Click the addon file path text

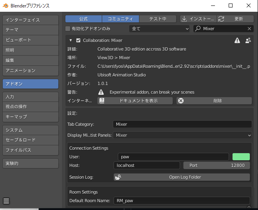pos(174,66)
